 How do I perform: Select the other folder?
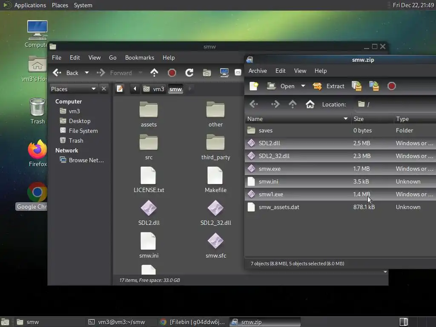click(x=215, y=115)
